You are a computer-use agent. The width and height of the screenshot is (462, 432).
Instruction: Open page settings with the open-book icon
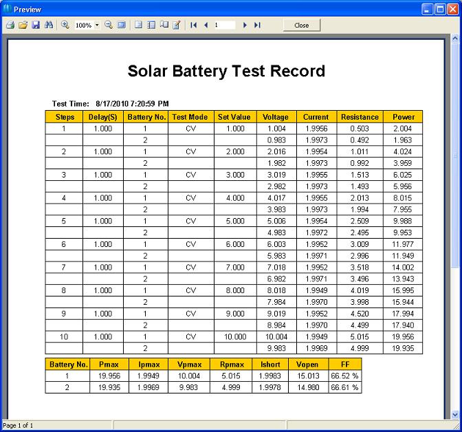point(164,25)
